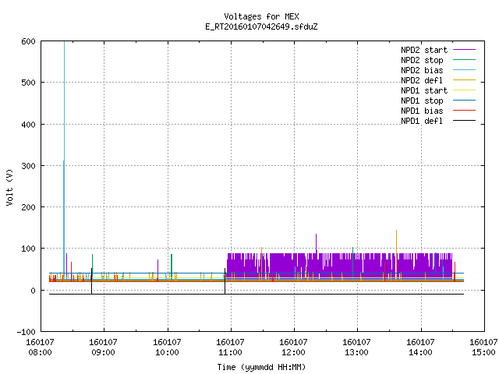This screenshot has height=374, width=499.
Task: Click the 'NPD1 start' legend label
Action: tap(424, 90)
